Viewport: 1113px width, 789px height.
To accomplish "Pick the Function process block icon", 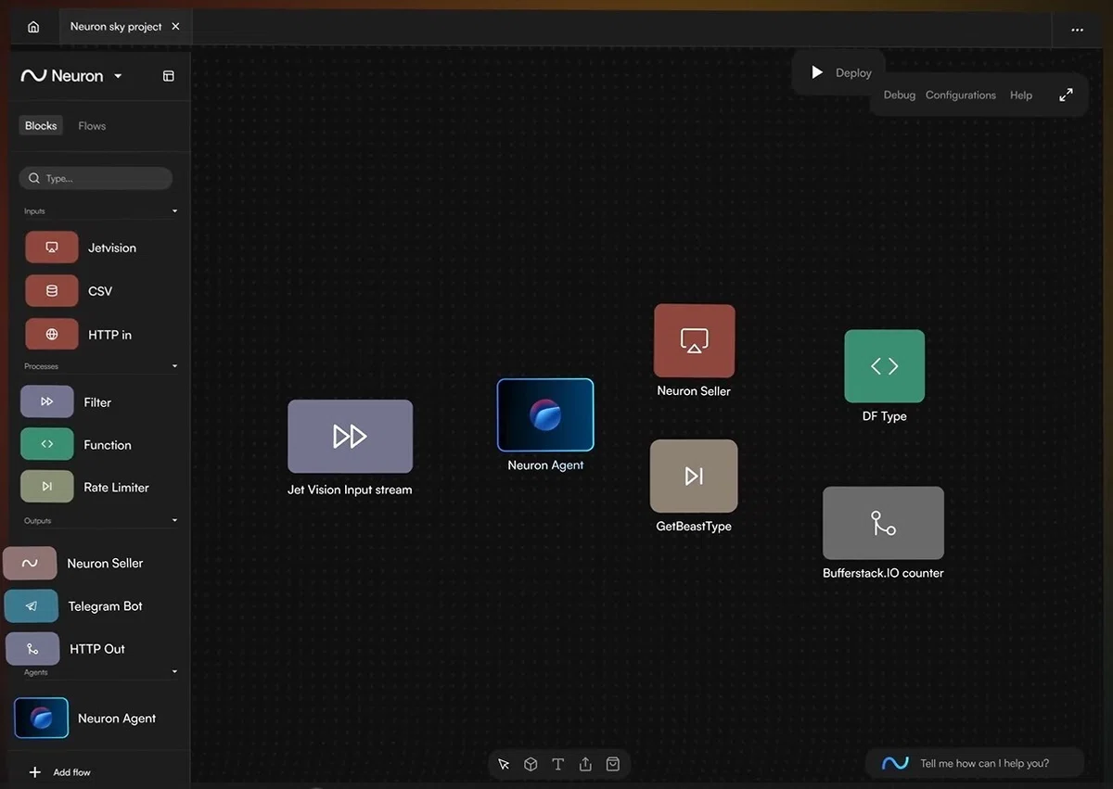I will click(47, 445).
